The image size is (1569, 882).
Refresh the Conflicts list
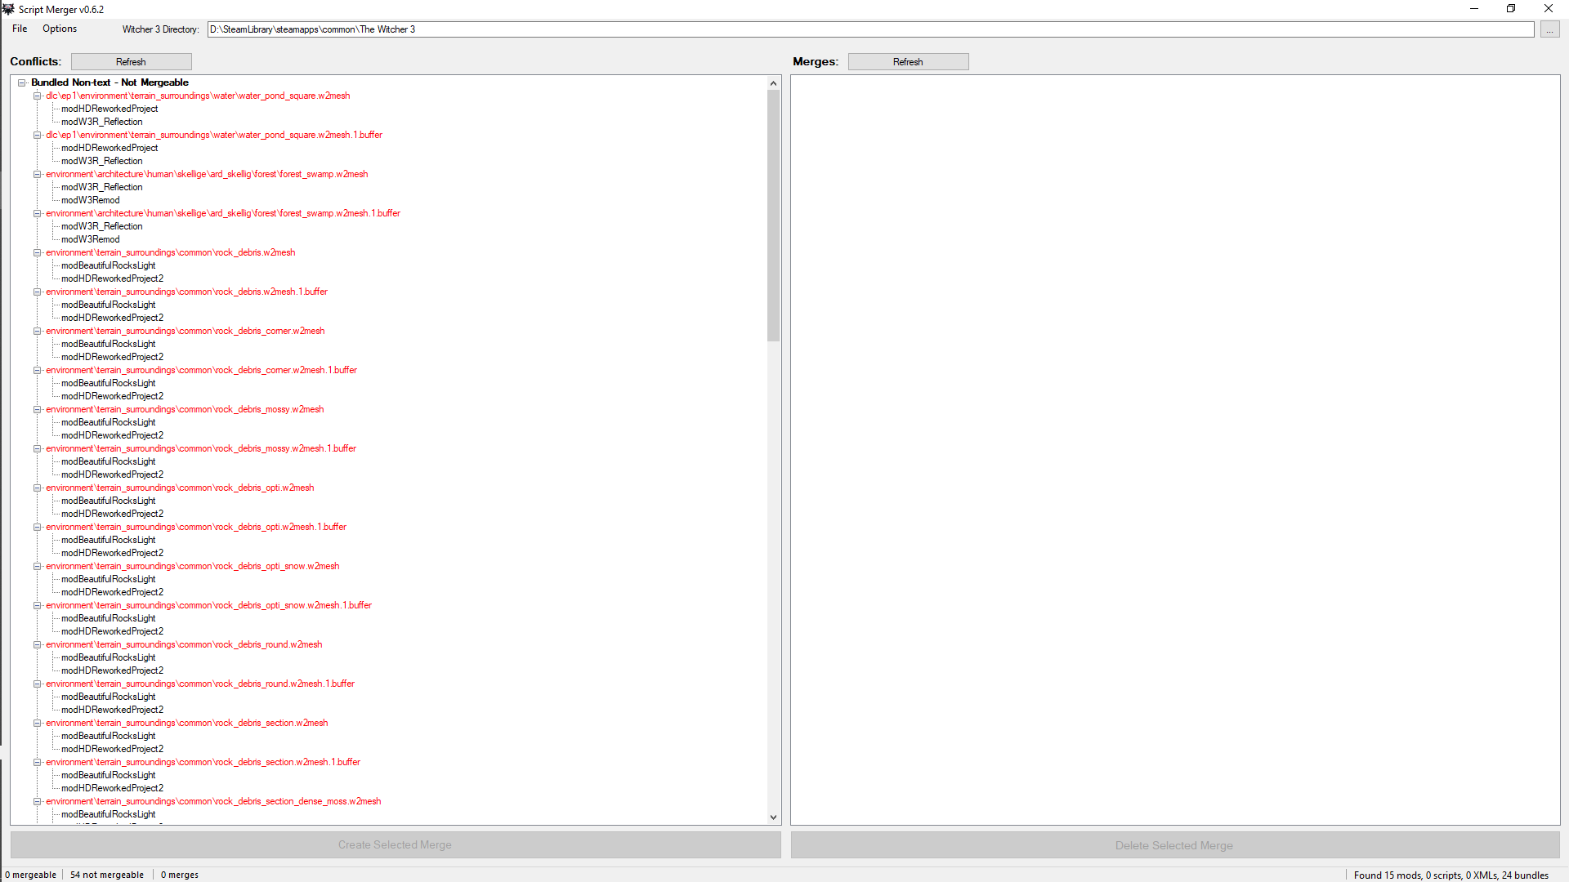coord(131,62)
